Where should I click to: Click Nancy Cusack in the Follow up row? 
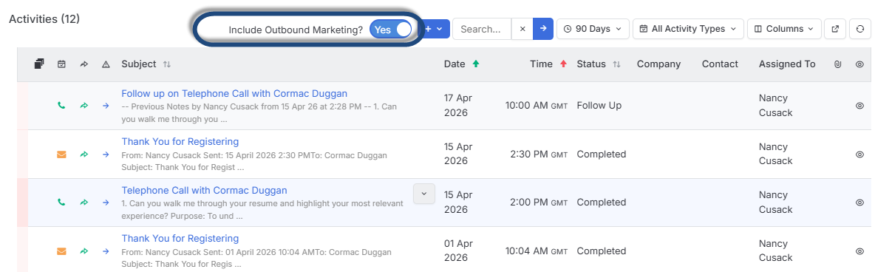(x=775, y=106)
